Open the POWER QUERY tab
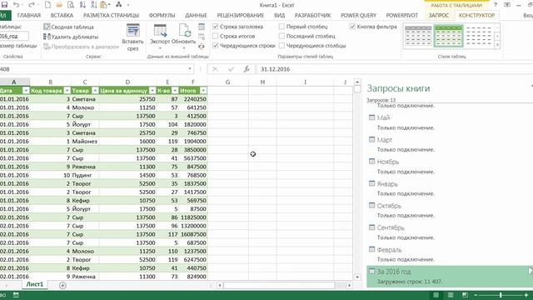Screen dimensions: 533x300 pyautogui.click(x=358, y=15)
